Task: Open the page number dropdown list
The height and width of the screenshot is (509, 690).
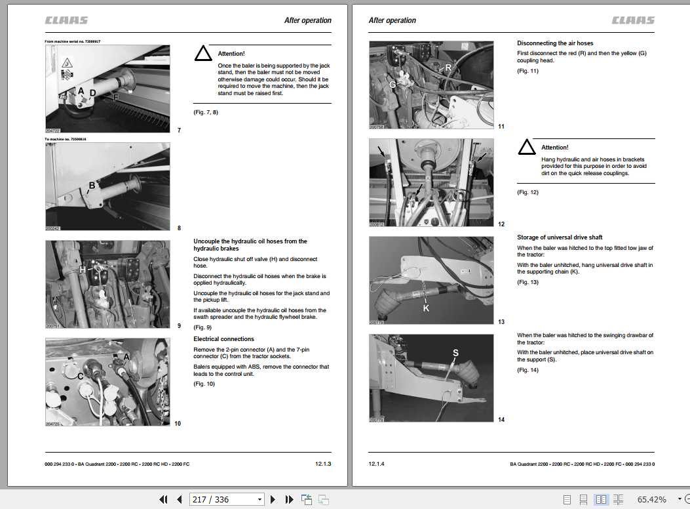Action: (259, 499)
